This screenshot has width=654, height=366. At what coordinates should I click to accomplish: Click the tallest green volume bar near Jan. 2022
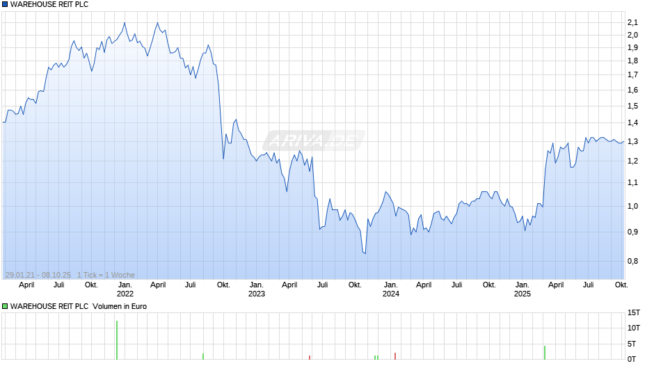coord(117,340)
